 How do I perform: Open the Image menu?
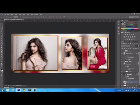pos(12,14)
